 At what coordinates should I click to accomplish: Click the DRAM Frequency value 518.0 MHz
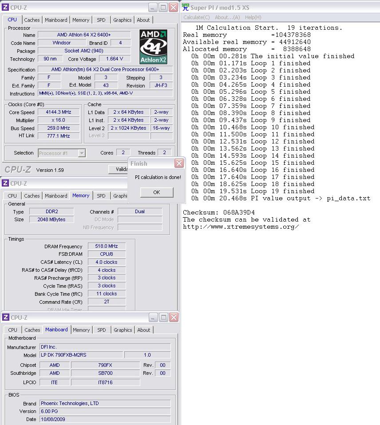pyautogui.click(x=107, y=246)
